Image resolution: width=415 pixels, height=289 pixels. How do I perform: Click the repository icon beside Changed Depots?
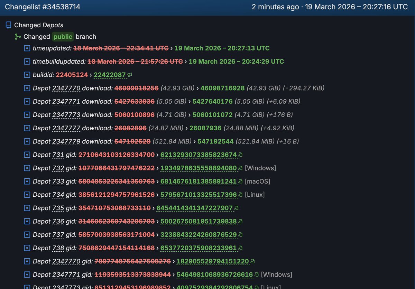[x=9, y=25]
